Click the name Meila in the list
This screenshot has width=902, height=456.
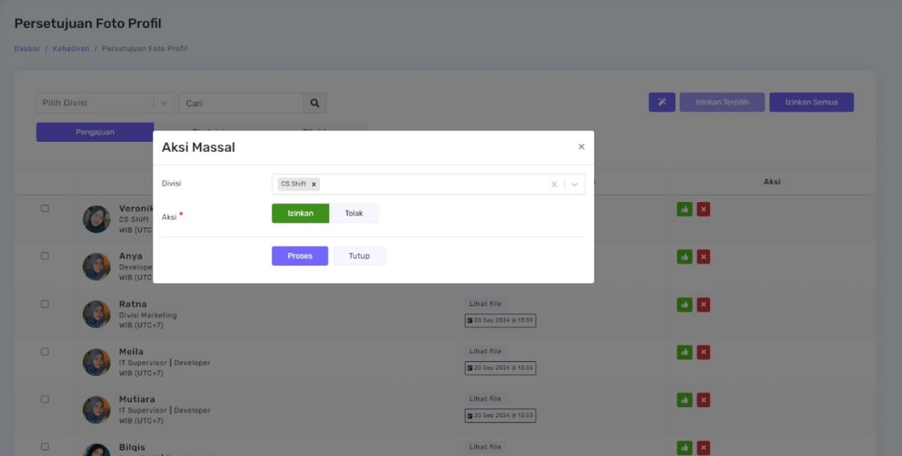click(x=131, y=351)
